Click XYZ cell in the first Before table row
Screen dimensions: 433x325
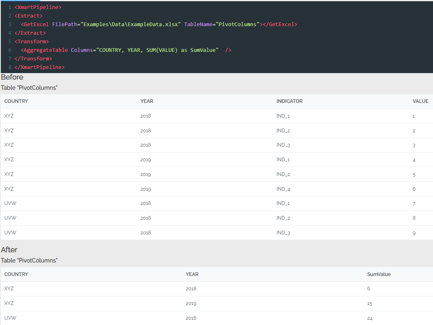(9, 116)
